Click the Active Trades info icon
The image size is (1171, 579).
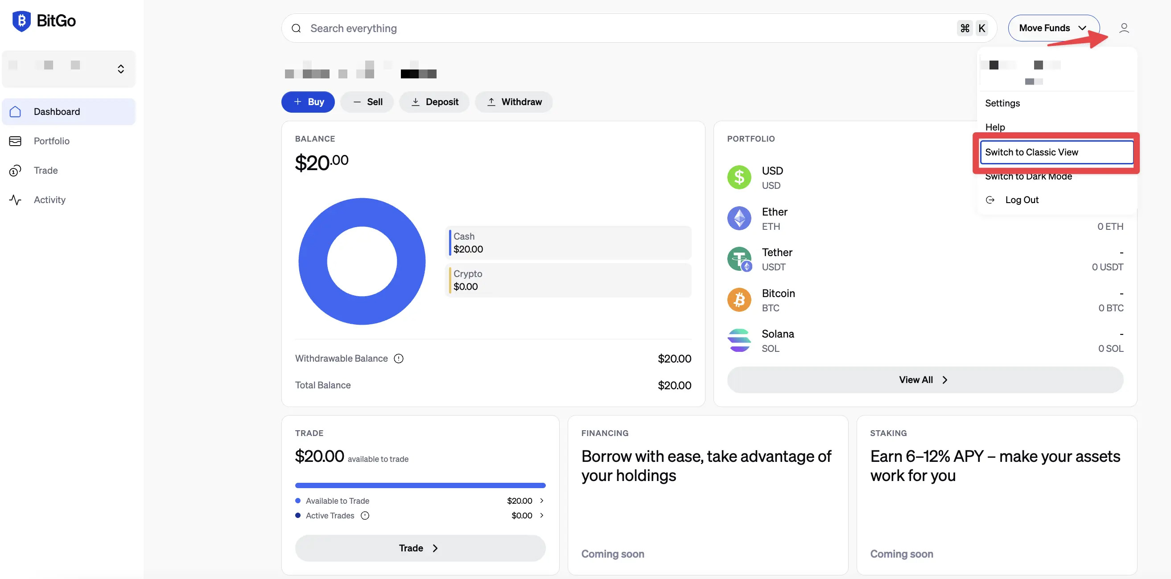365,515
